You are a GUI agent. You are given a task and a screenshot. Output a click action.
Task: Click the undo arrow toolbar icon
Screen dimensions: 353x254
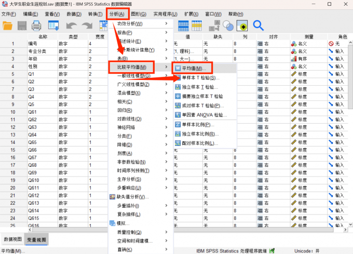click(x=71, y=25)
